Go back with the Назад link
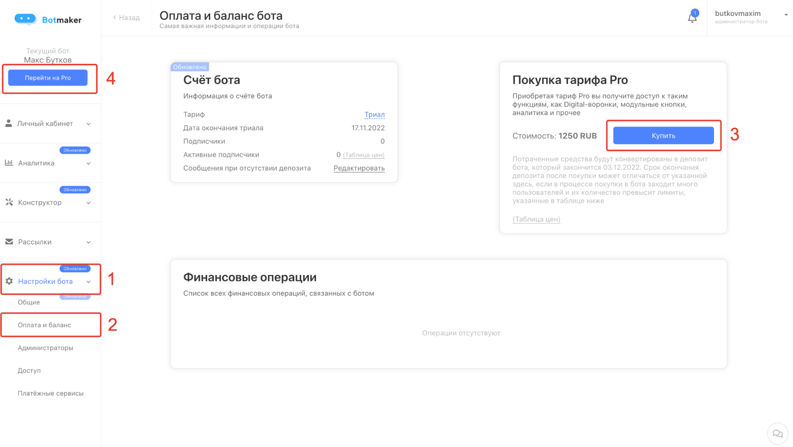Image resolution: width=793 pixels, height=447 pixels. [x=127, y=17]
